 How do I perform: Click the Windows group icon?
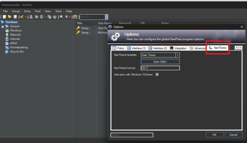tap(7, 31)
